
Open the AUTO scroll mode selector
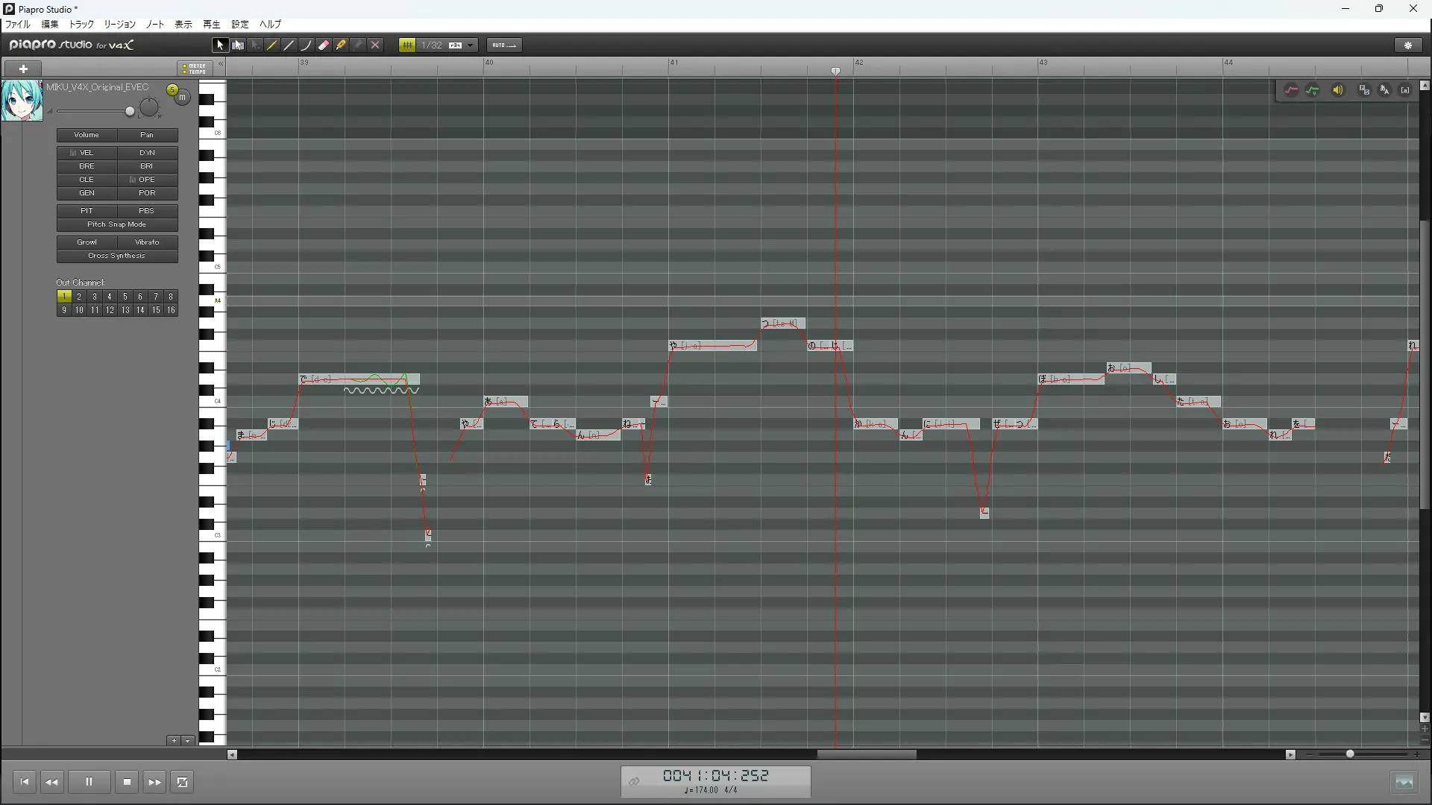(504, 45)
